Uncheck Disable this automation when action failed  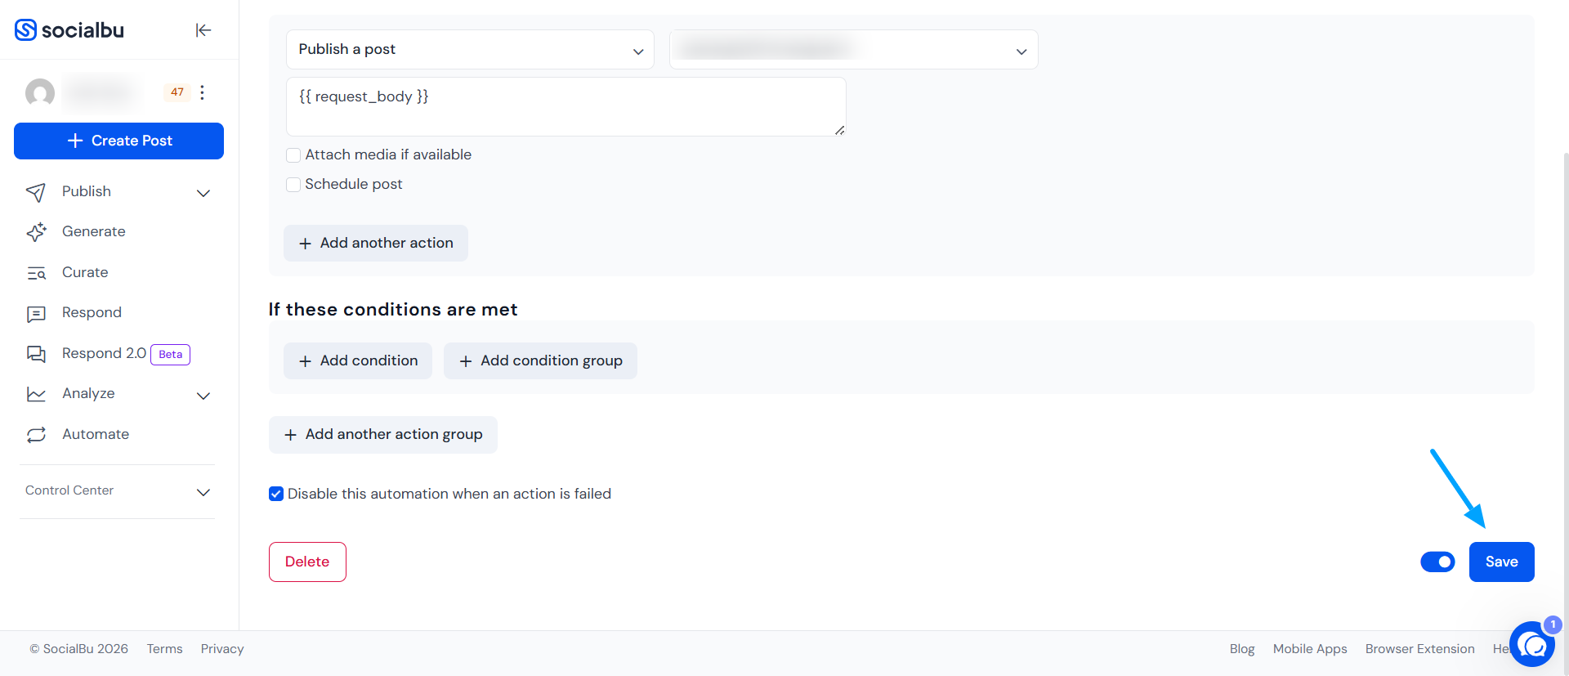[x=276, y=494]
